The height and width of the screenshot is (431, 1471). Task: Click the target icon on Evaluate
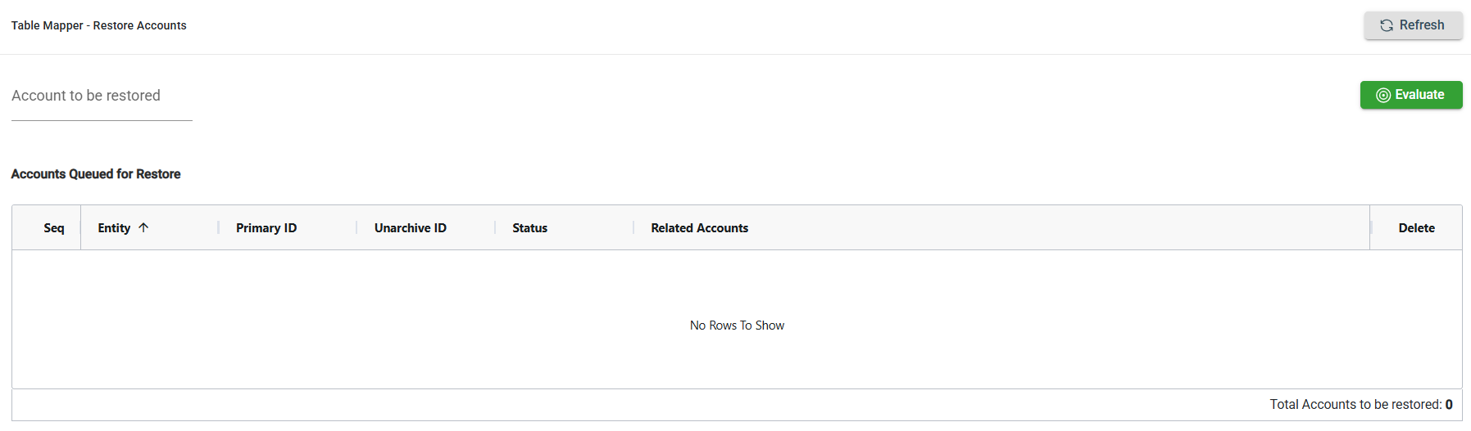(x=1383, y=95)
